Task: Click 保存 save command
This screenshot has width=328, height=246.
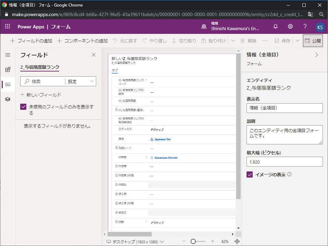Action: pos(282,41)
